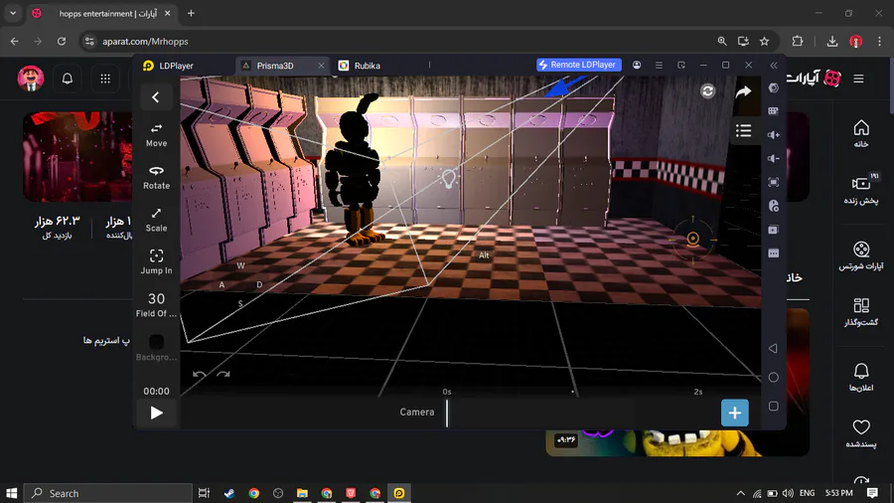Select the light bulb object in the viewport
This screenshot has height=503, width=894.
point(449,179)
